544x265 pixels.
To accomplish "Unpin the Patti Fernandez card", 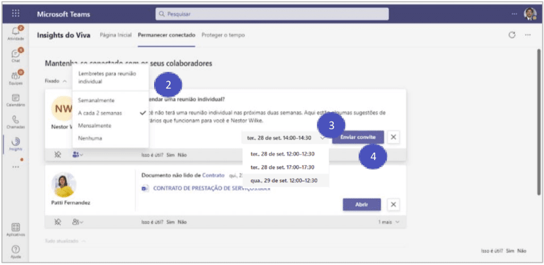I will 58,222.
